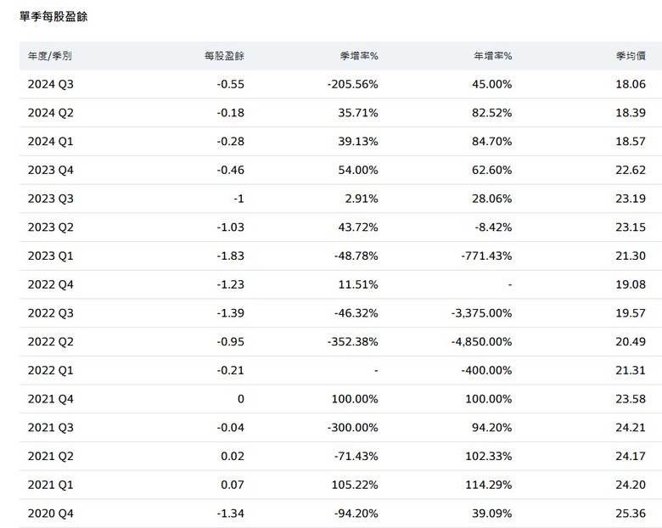Click the 每股盈餘 column header
662x528 pixels.
point(224,56)
